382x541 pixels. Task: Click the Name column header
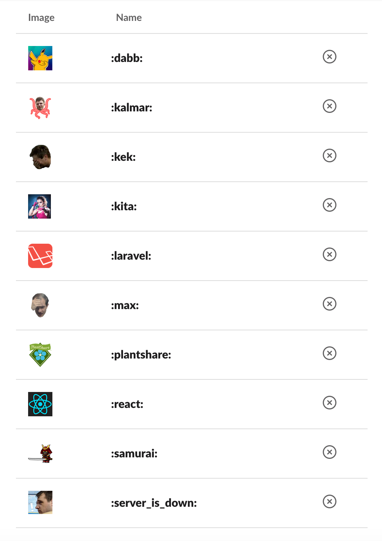pyautogui.click(x=128, y=17)
